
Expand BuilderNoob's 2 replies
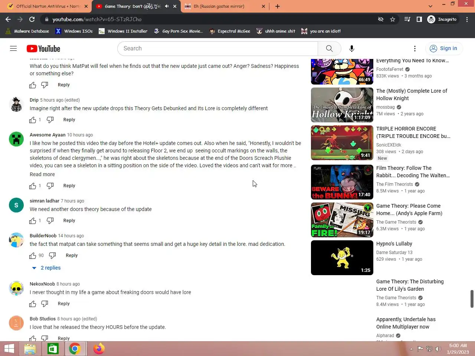coord(46,268)
